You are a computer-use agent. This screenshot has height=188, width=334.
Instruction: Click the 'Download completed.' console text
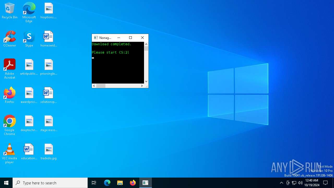tap(112, 44)
